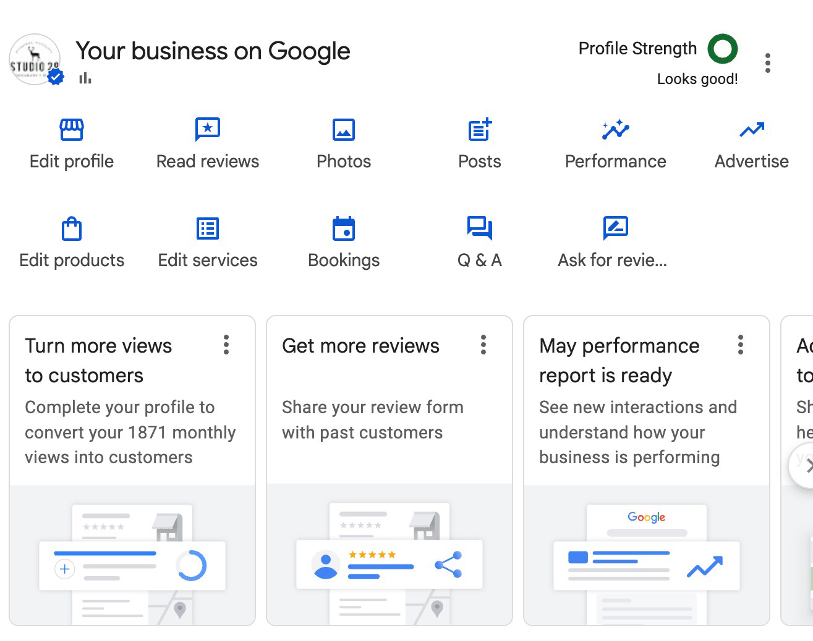Open options menu on Get more reviews card
Screen dimensions: 813x641
click(x=483, y=345)
